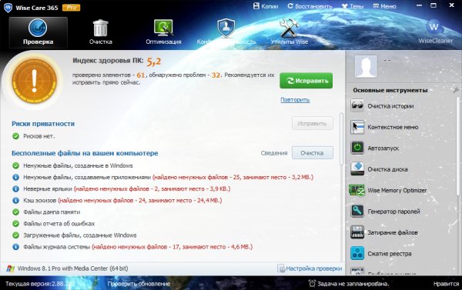Open the Утилиты Wise tab
This screenshot has height=290, width=462.
coord(289,32)
